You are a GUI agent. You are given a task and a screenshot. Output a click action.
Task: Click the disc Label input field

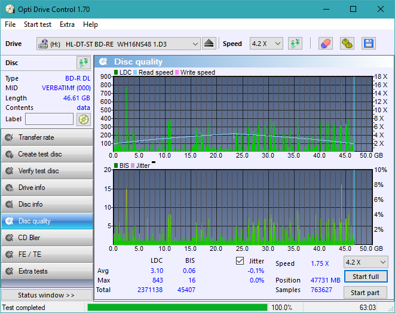[x=50, y=119]
